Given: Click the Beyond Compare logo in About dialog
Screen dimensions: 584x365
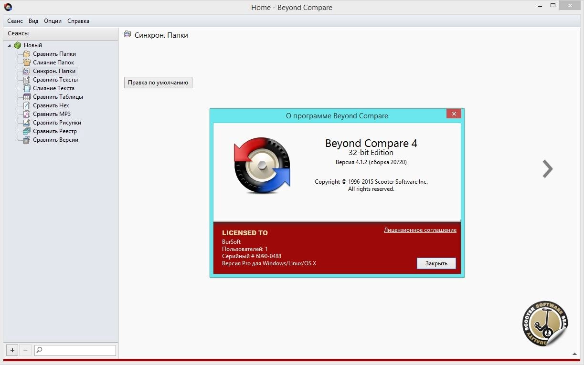Looking at the screenshot, I should (x=262, y=165).
